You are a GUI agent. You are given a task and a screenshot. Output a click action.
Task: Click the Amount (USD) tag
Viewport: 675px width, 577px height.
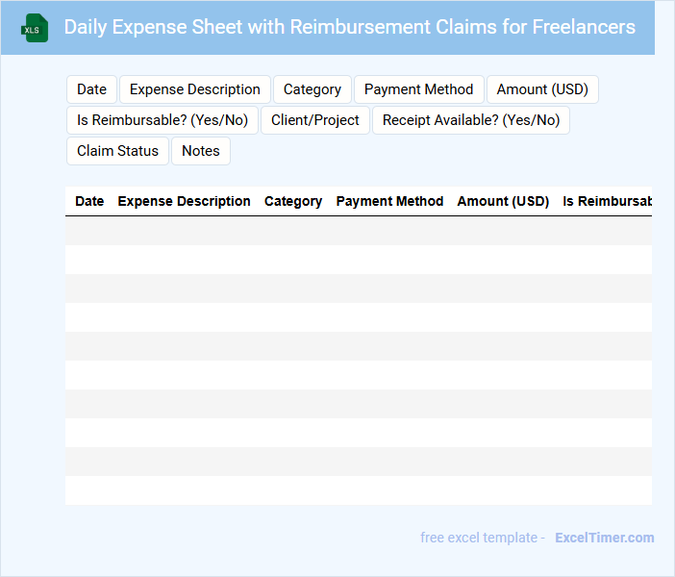tap(542, 89)
